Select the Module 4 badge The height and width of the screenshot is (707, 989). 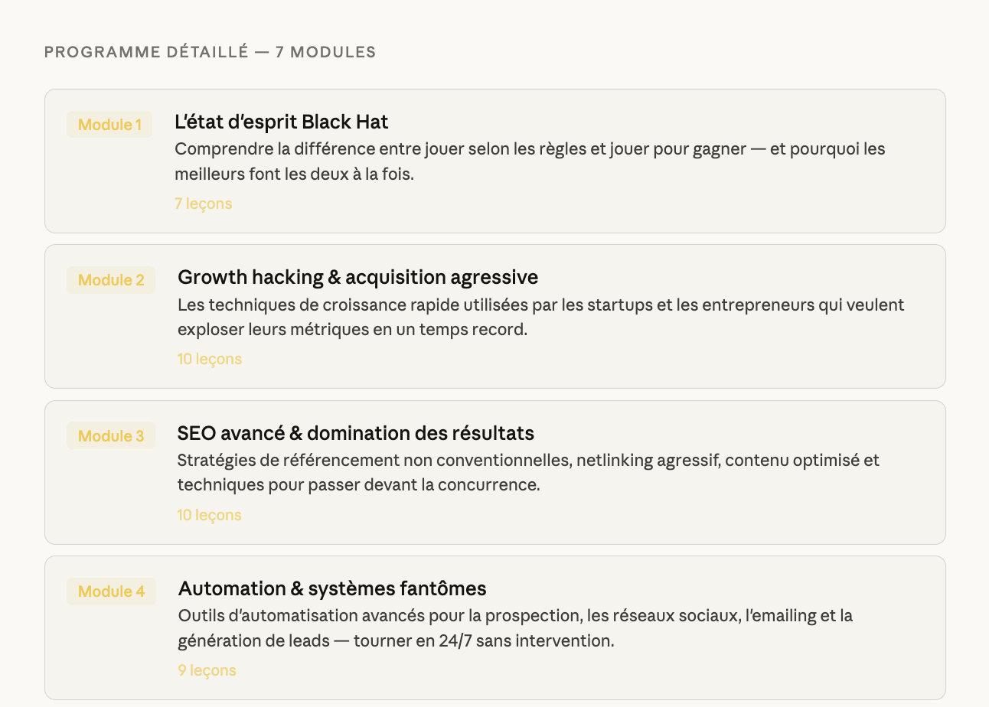tap(111, 591)
